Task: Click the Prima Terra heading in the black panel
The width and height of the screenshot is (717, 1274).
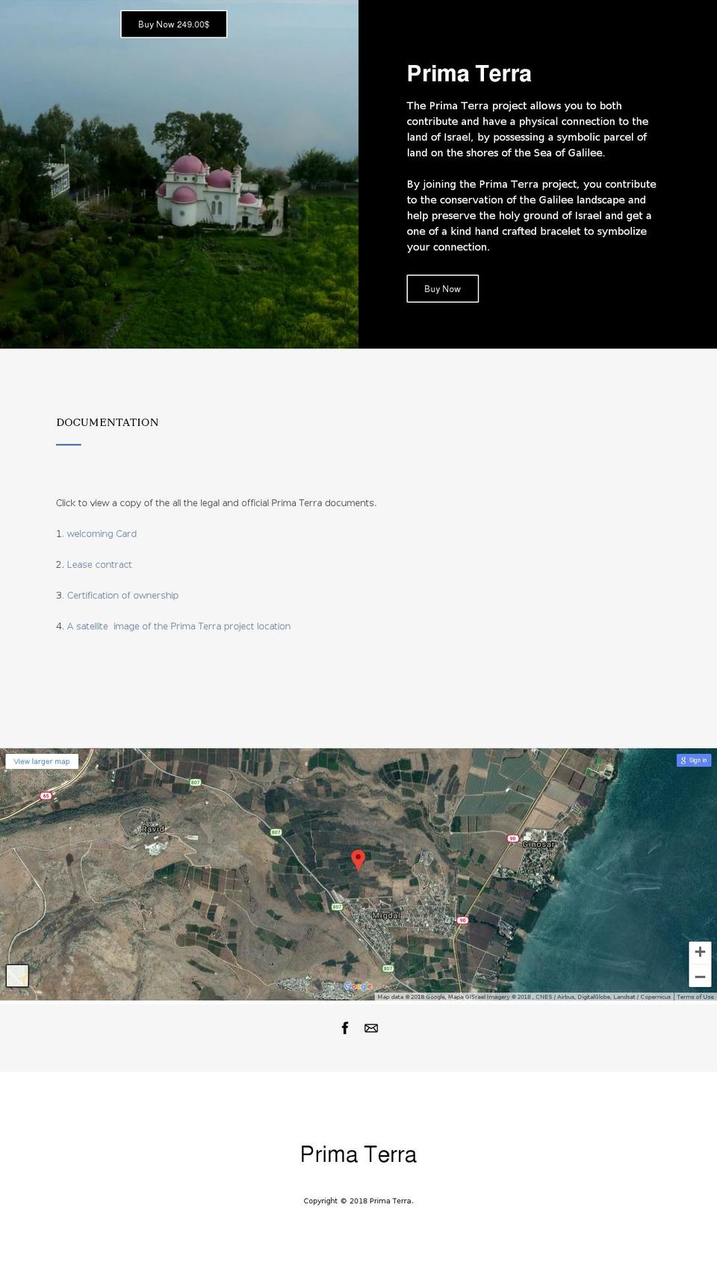Action: (469, 74)
